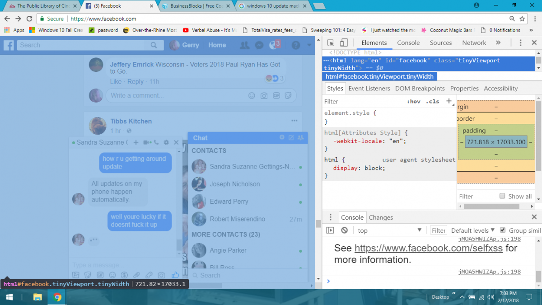Open the Event Listeners tab
The image size is (542, 305).
pyautogui.click(x=370, y=89)
